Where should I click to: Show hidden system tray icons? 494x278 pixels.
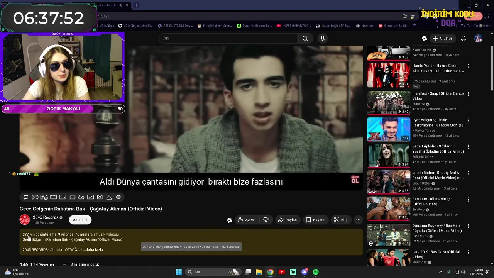pos(441,272)
